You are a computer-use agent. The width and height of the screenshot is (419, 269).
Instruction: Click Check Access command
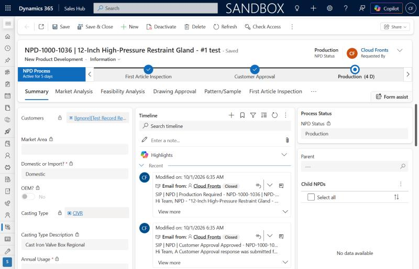[x=263, y=27]
